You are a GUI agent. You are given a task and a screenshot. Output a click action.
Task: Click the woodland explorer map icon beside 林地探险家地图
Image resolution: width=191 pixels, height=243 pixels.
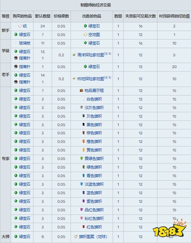(x=74, y=79)
